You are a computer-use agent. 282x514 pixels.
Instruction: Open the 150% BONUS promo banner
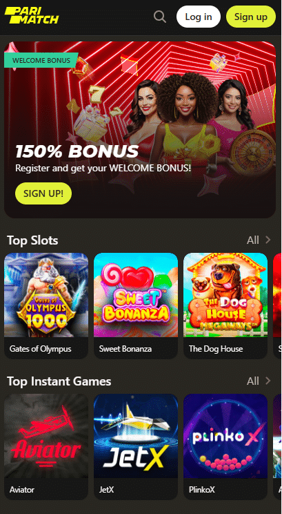pyautogui.click(x=140, y=130)
